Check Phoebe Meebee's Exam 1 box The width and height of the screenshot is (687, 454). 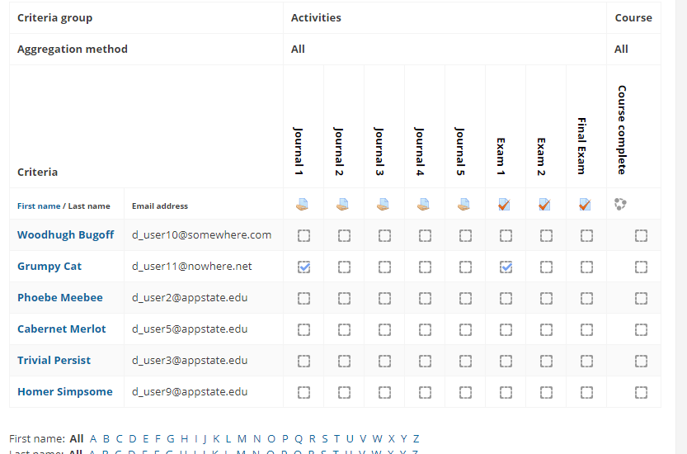pos(506,298)
